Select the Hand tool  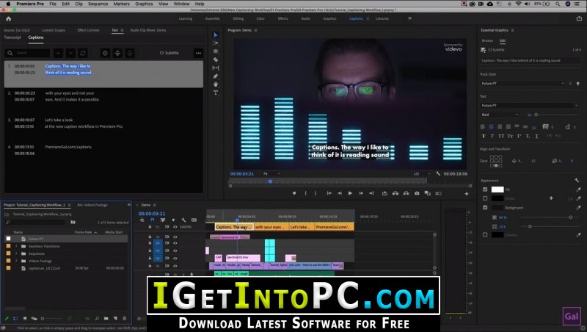(x=216, y=84)
